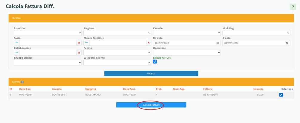
Task: Open the Stagione dropdown
Action: pos(117,33)
